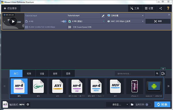Open the subtitles dropdown (没有字幕)
This screenshot has height=110, width=173.
(x=125, y=16)
